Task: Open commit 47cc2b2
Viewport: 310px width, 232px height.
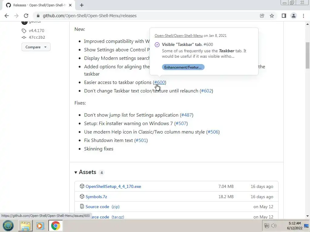Action: point(37,37)
